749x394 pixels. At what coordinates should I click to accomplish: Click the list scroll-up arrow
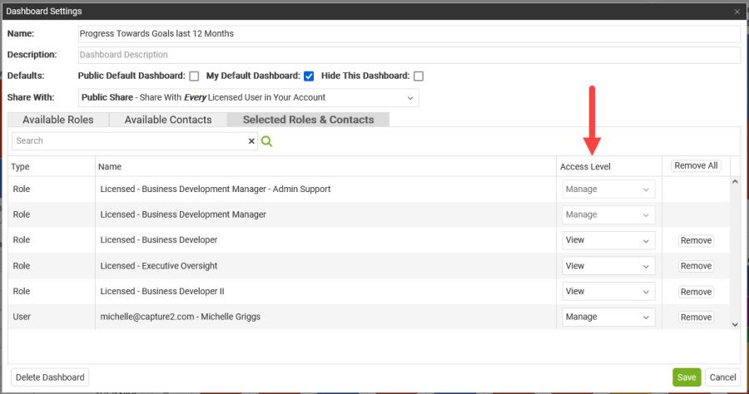tap(735, 182)
